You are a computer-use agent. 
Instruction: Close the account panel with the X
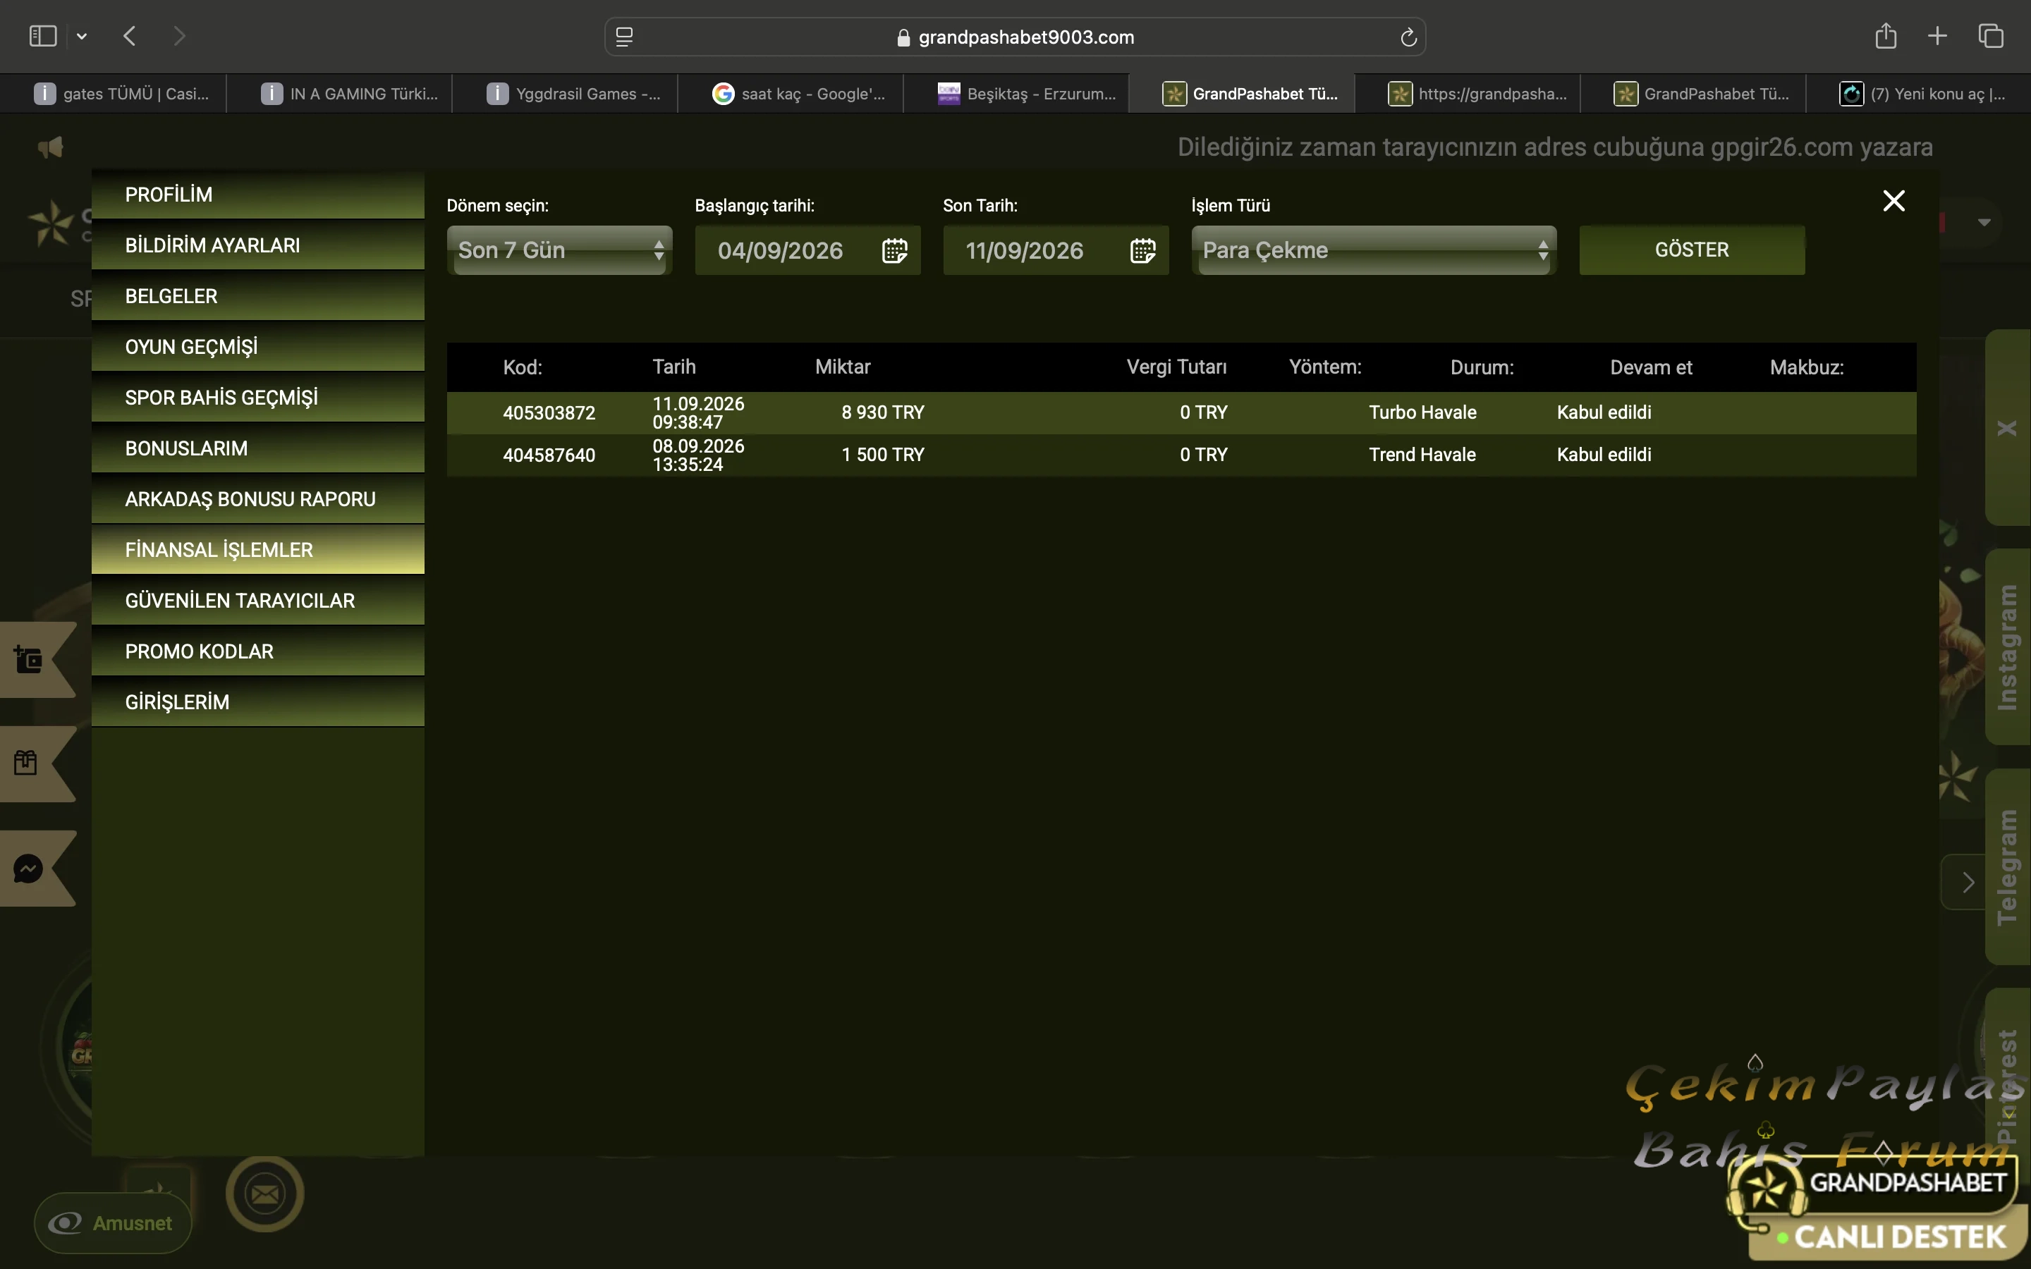click(x=1893, y=201)
